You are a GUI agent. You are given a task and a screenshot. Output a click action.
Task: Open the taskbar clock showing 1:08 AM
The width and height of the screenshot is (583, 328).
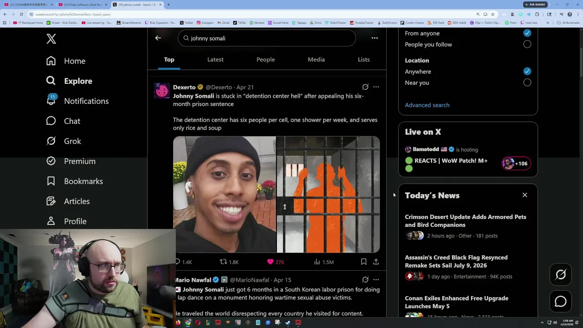568,323
